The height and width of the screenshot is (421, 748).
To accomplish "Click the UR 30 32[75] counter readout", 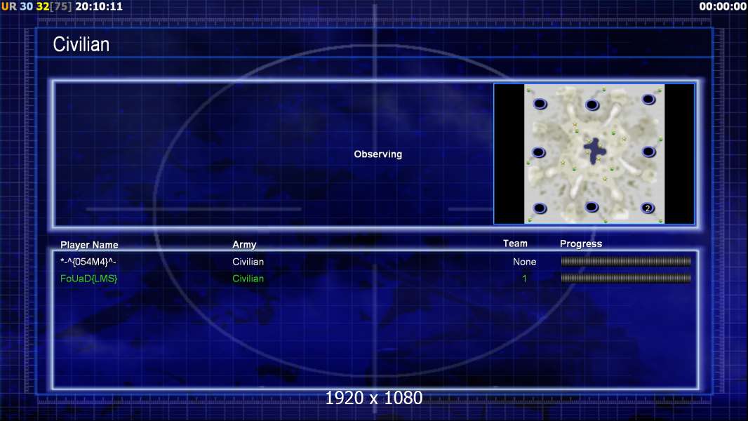I will coord(36,6).
